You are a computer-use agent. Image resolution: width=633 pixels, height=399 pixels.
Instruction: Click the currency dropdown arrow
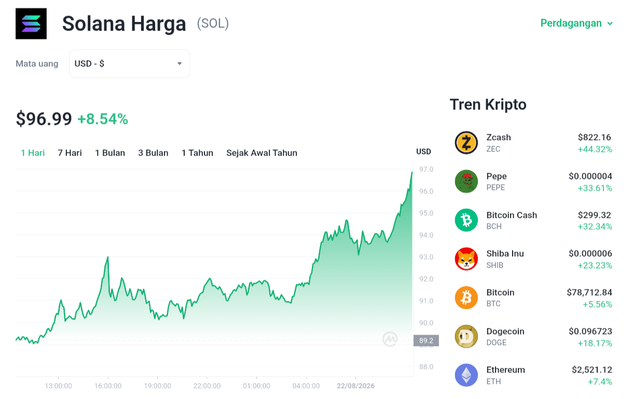pos(180,64)
